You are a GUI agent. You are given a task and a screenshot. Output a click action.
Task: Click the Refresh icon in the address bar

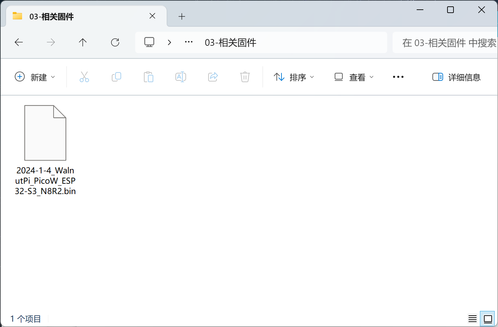tap(115, 42)
